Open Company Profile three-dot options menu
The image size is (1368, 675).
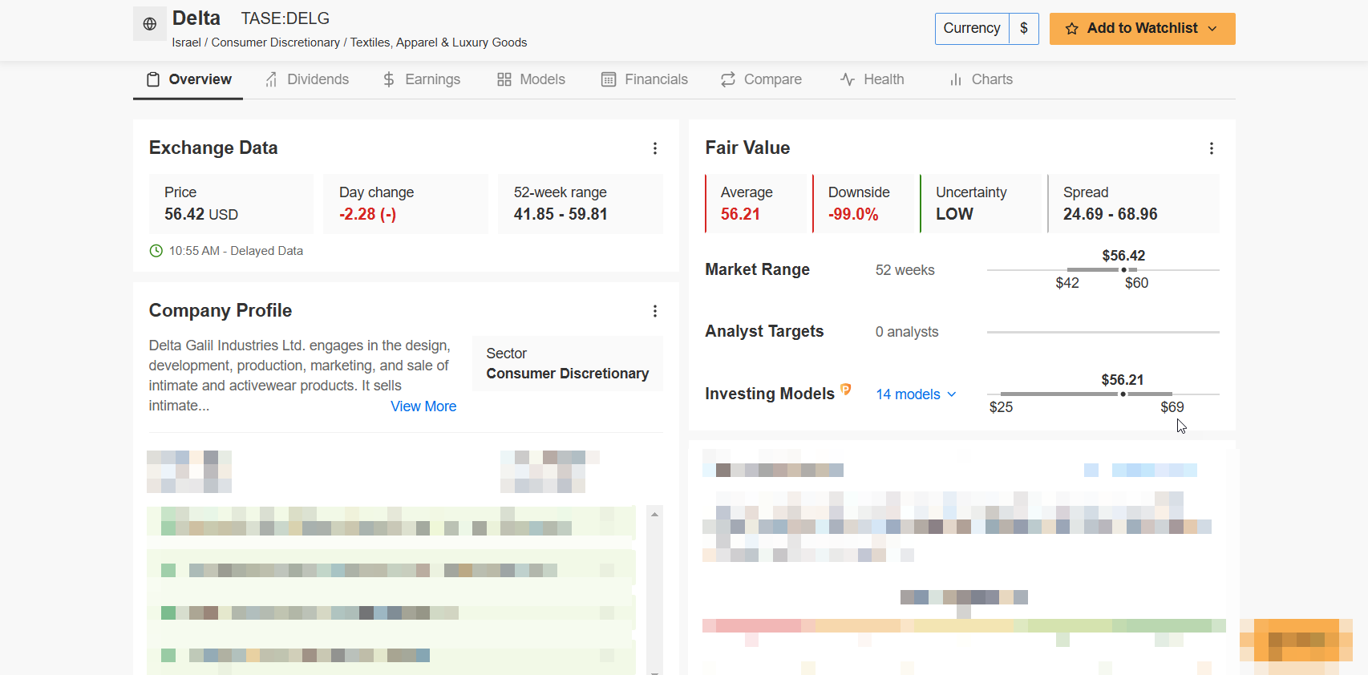point(655,311)
